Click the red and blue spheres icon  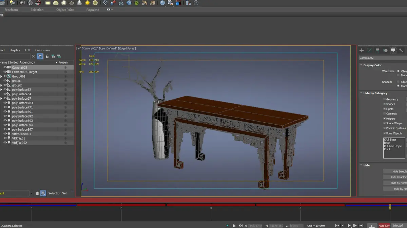point(113,3)
